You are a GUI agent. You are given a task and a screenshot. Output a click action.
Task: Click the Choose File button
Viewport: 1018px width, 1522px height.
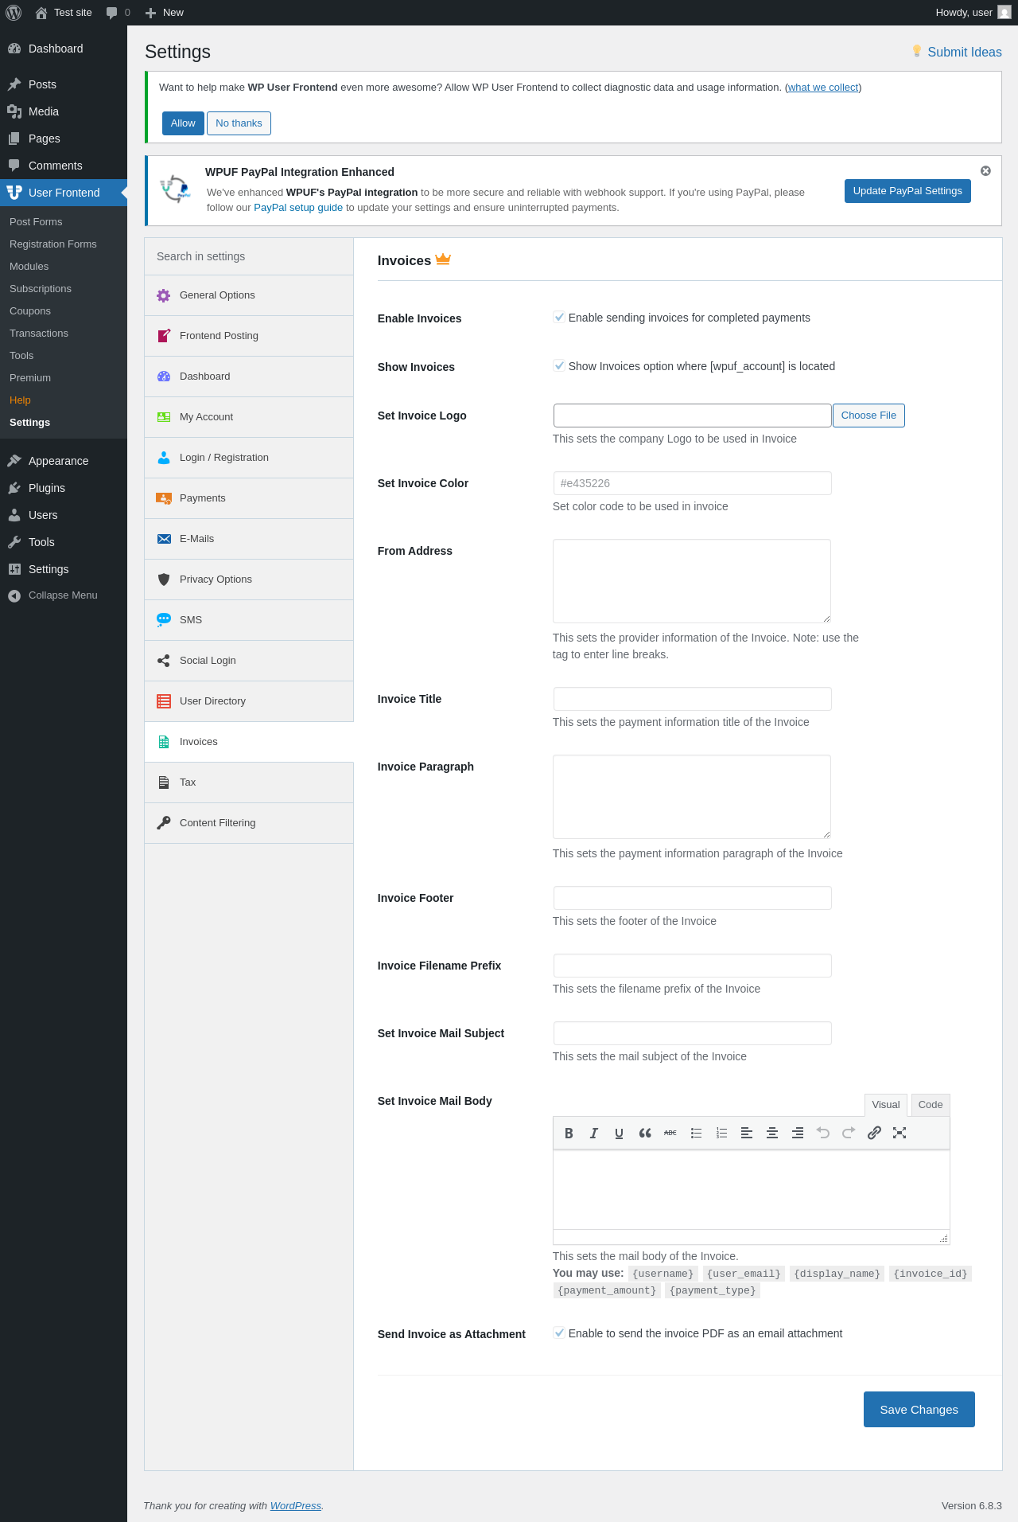point(868,416)
